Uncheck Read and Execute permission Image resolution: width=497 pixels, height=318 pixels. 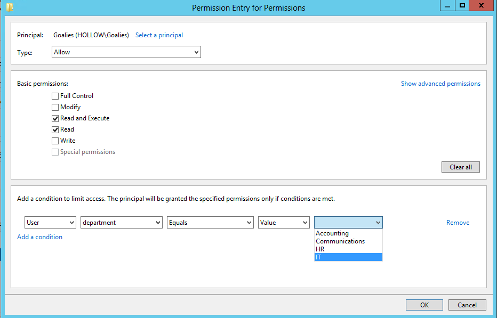[x=55, y=118]
